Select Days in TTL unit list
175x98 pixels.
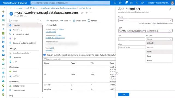point(159,56)
